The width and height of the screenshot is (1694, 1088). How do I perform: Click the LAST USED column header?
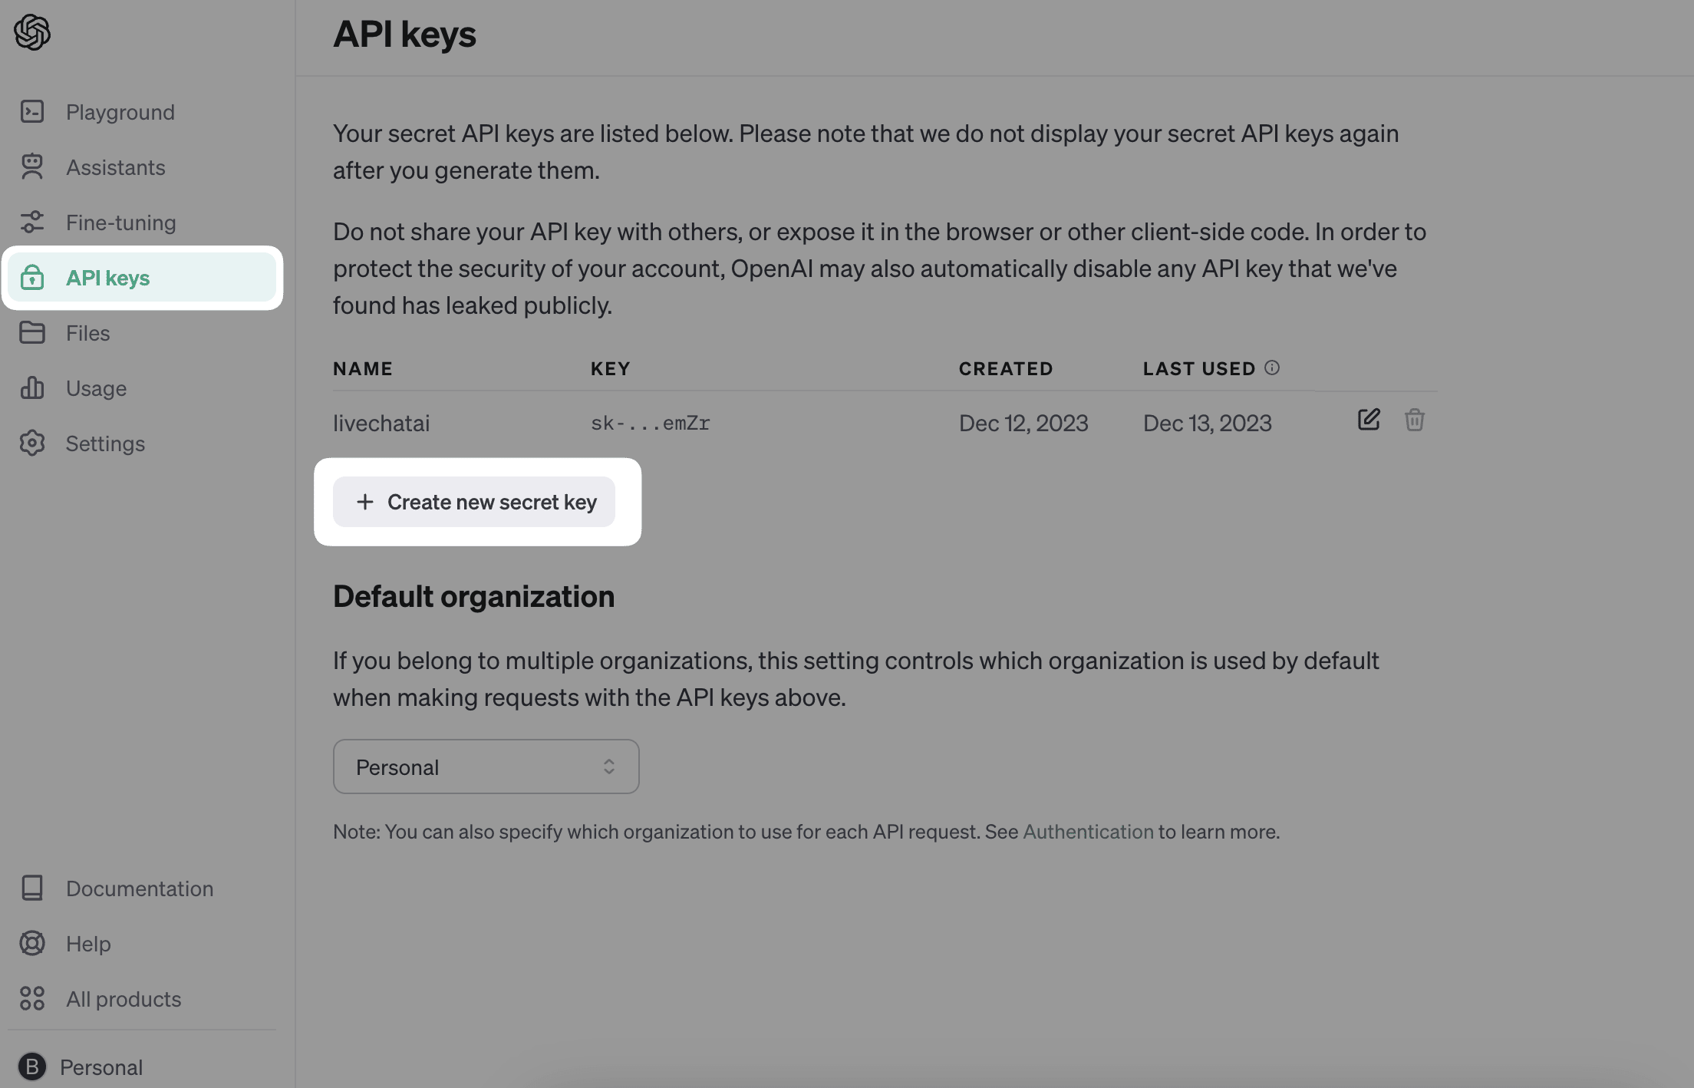click(x=1199, y=368)
